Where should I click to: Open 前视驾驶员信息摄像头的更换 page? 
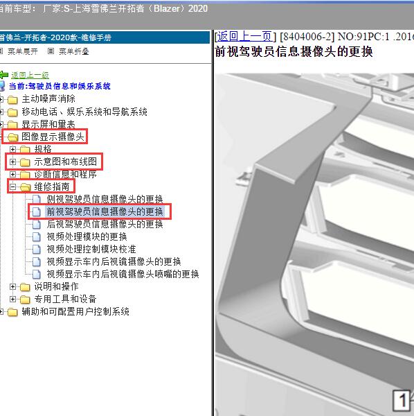(105, 211)
